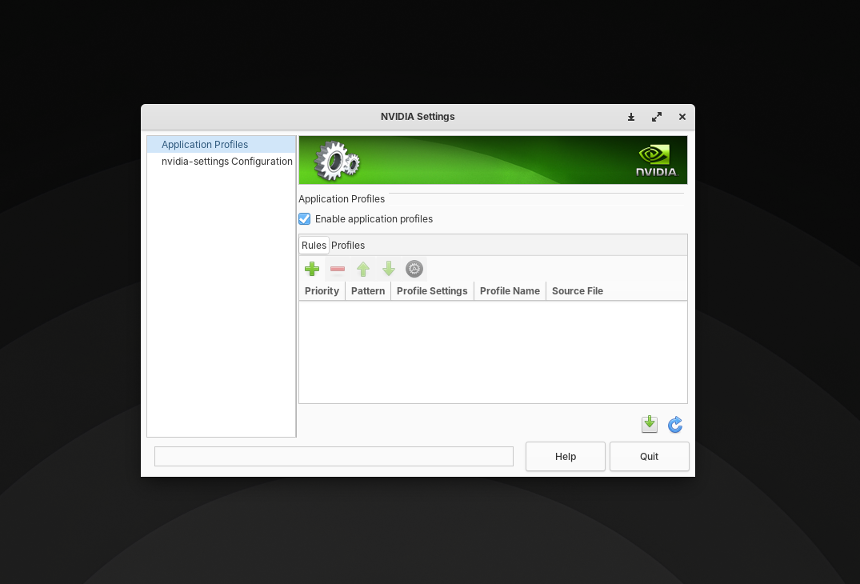The width and height of the screenshot is (860, 584).
Task: Toggle Enable application profiles checkbox
Action: coord(305,218)
